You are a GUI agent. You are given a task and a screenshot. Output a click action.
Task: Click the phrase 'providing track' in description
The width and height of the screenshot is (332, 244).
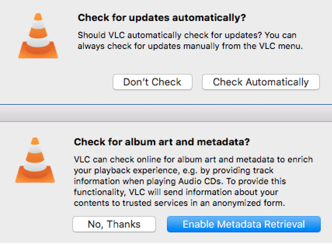click(x=243, y=171)
